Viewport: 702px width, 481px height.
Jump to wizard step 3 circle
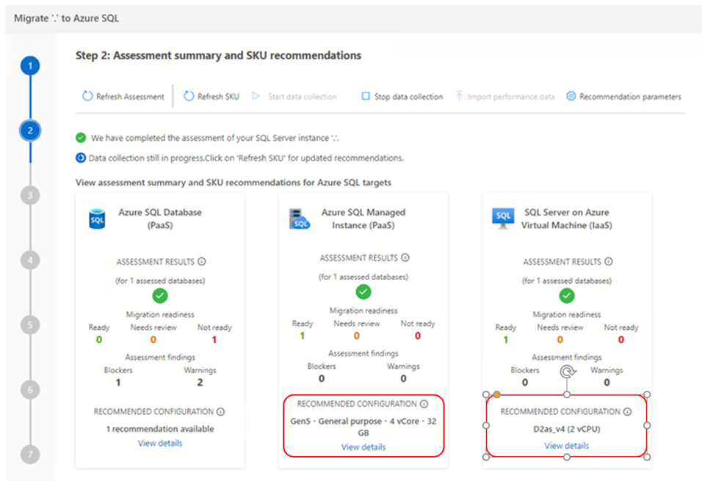click(x=30, y=195)
